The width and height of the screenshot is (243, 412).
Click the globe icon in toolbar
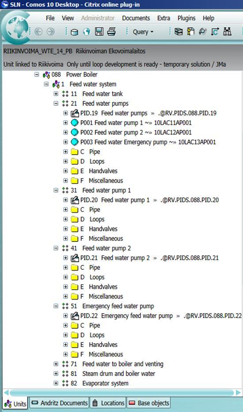click(x=87, y=32)
